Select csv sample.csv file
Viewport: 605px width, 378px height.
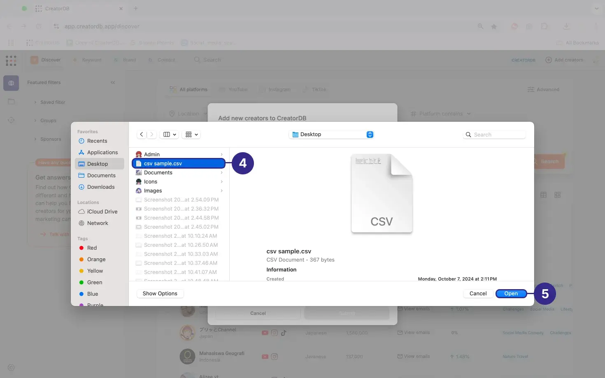click(178, 163)
